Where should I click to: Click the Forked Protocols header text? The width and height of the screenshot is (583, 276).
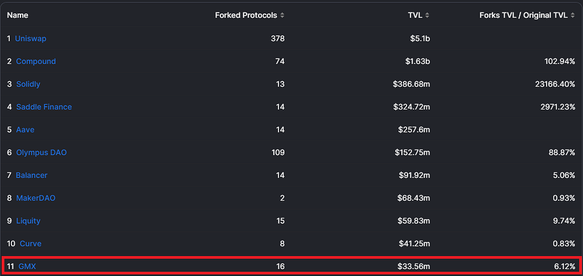coord(246,15)
